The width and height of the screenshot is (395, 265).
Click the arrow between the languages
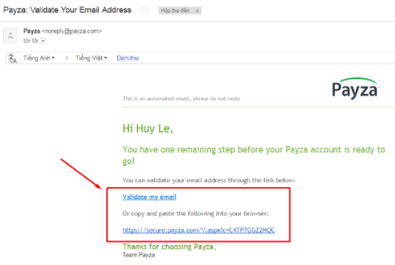[x=67, y=58]
